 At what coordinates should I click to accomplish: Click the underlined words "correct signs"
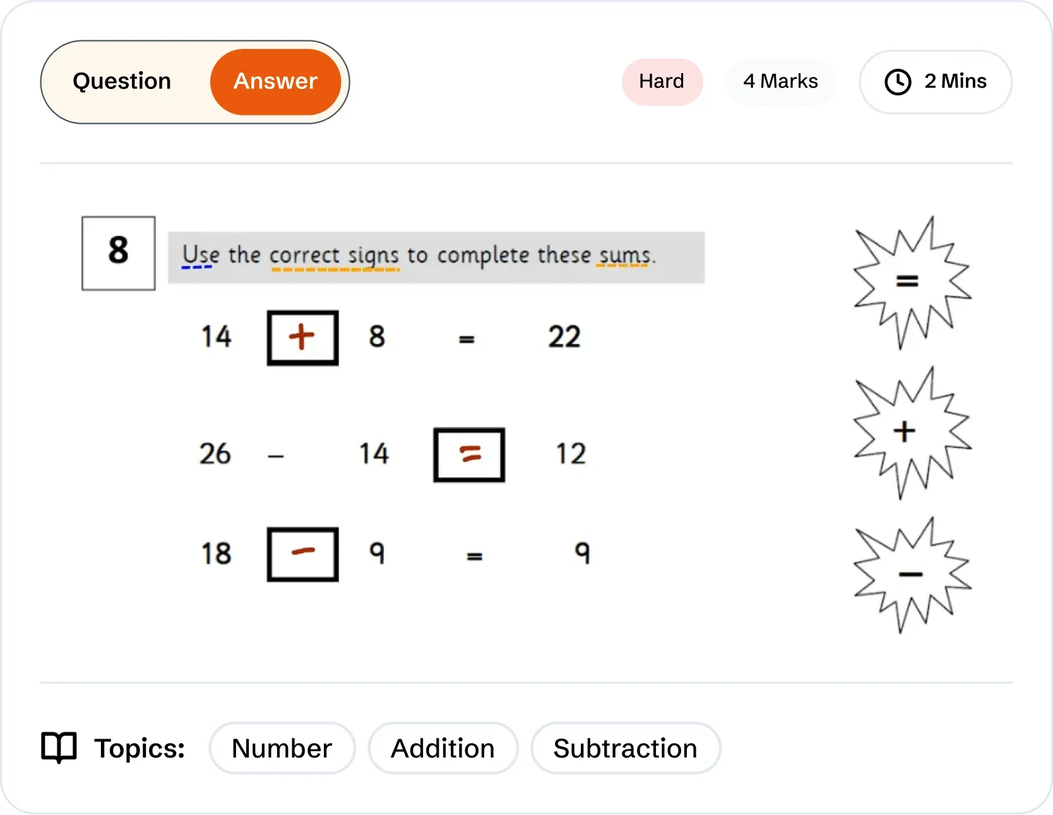[x=335, y=256]
